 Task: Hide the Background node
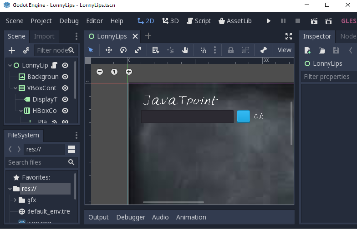click(65, 77)
